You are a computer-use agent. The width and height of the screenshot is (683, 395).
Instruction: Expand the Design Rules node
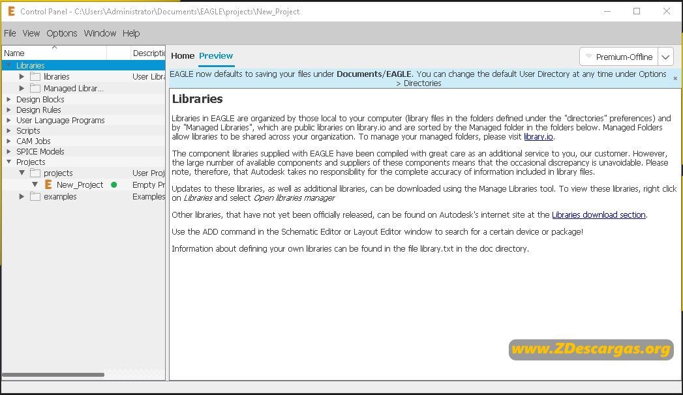8,110
